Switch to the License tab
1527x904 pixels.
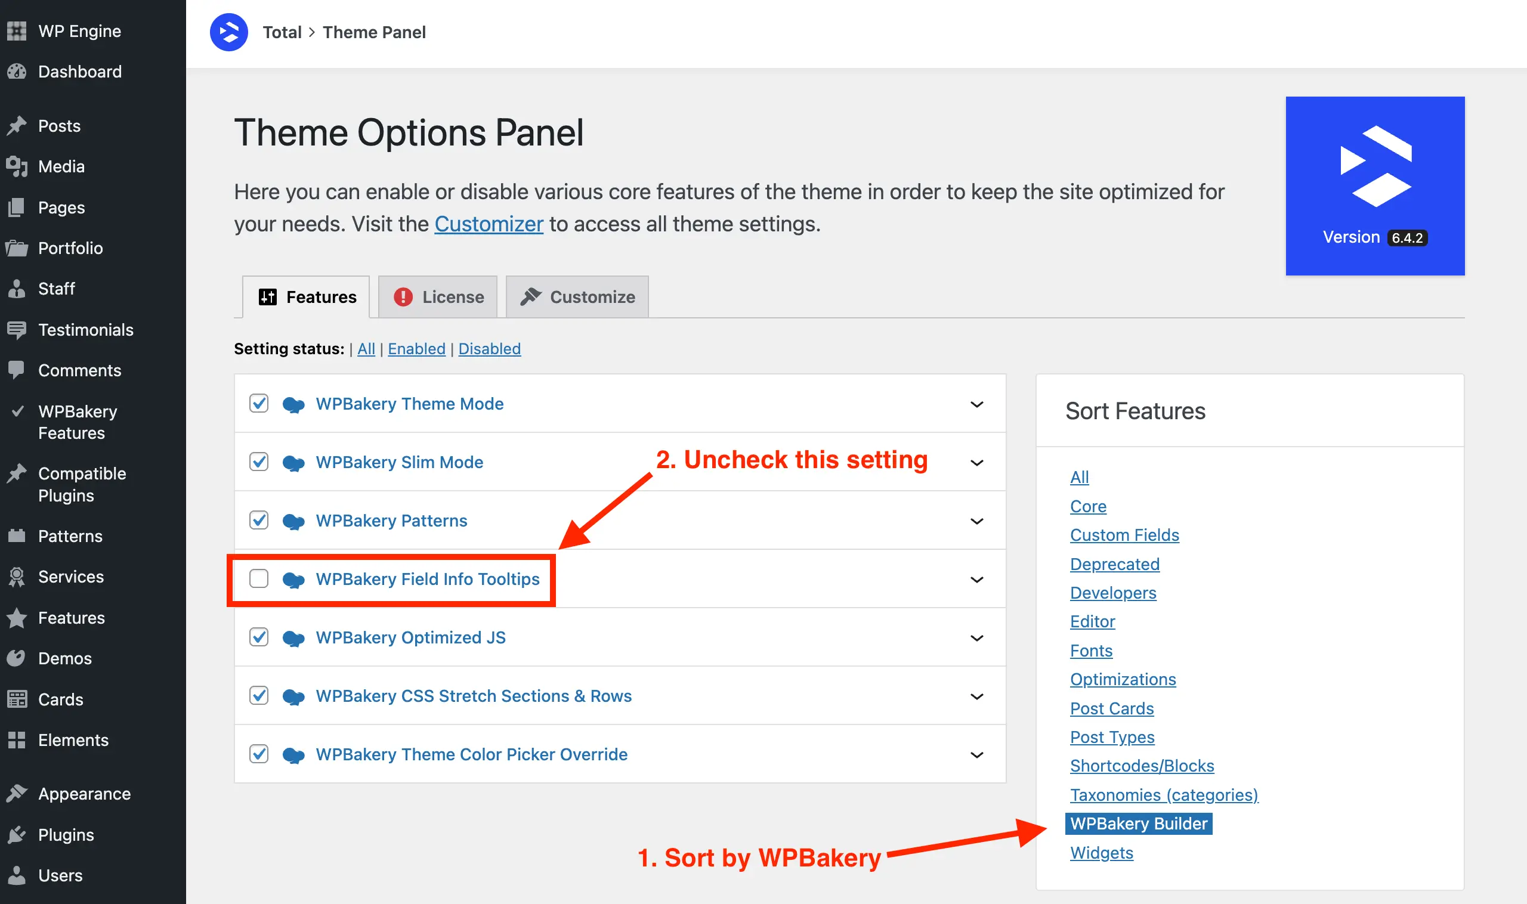(x=438, y=297)
